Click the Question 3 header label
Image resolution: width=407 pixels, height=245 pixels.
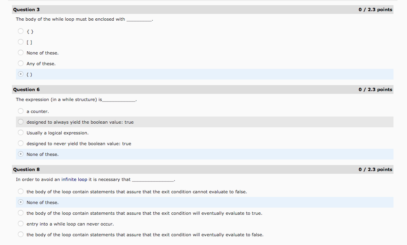(26, 10)
